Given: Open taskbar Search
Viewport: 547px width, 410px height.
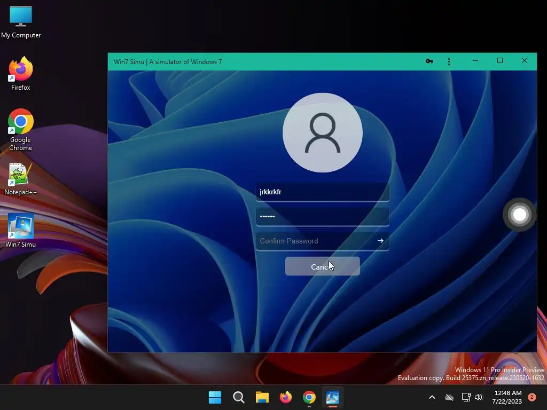Looking at the screenshot, I should click(239, 397).
